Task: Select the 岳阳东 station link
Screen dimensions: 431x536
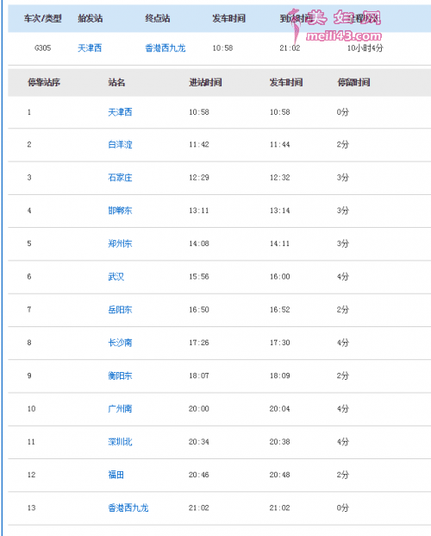Action: coord(120,310)
